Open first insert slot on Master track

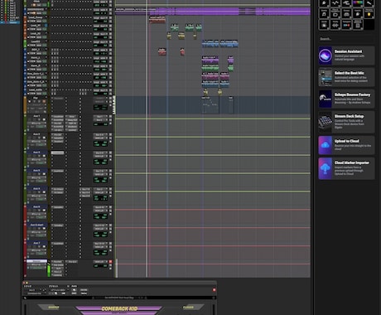click(58, 262)
